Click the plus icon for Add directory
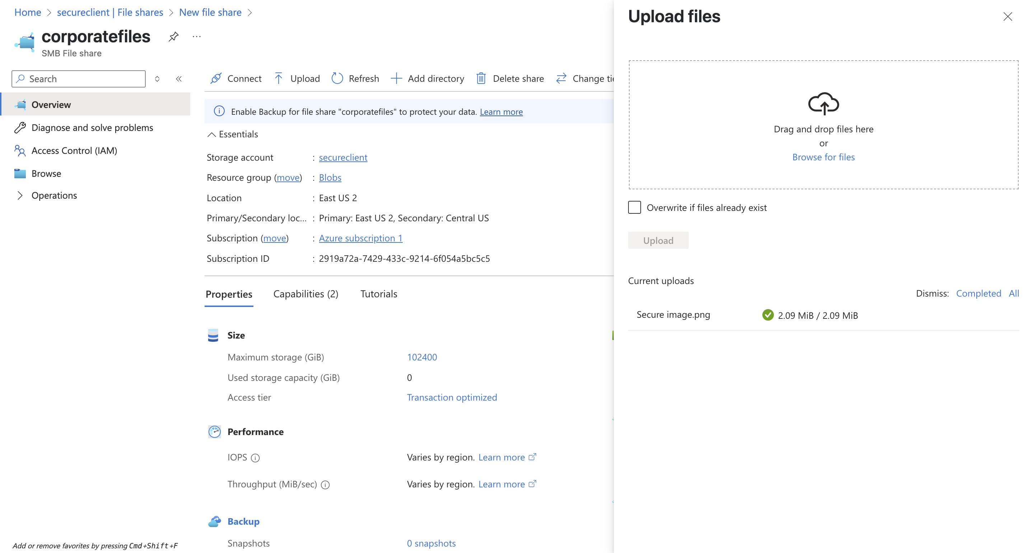1033x553 pixels. [x=396, y=78]
